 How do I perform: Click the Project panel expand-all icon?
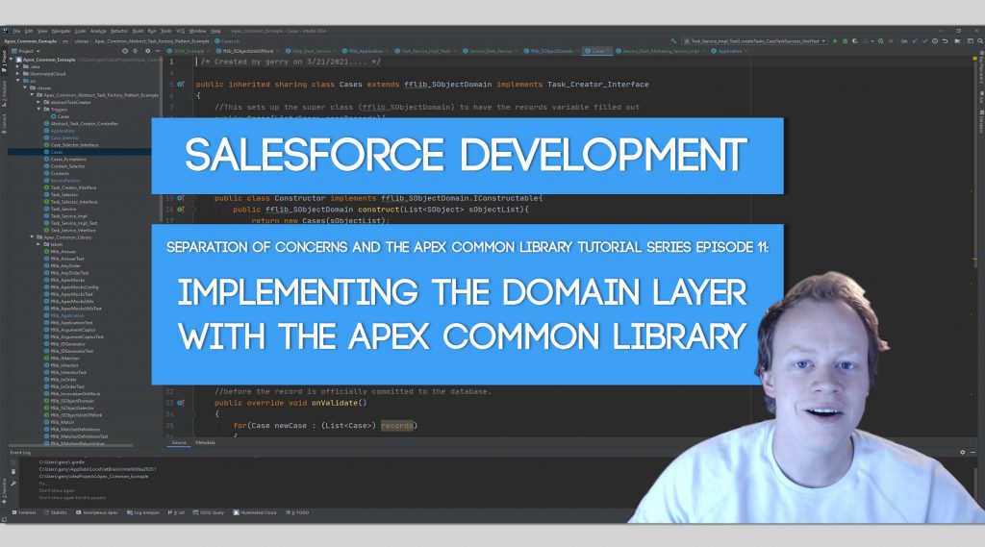click(135, 51)
